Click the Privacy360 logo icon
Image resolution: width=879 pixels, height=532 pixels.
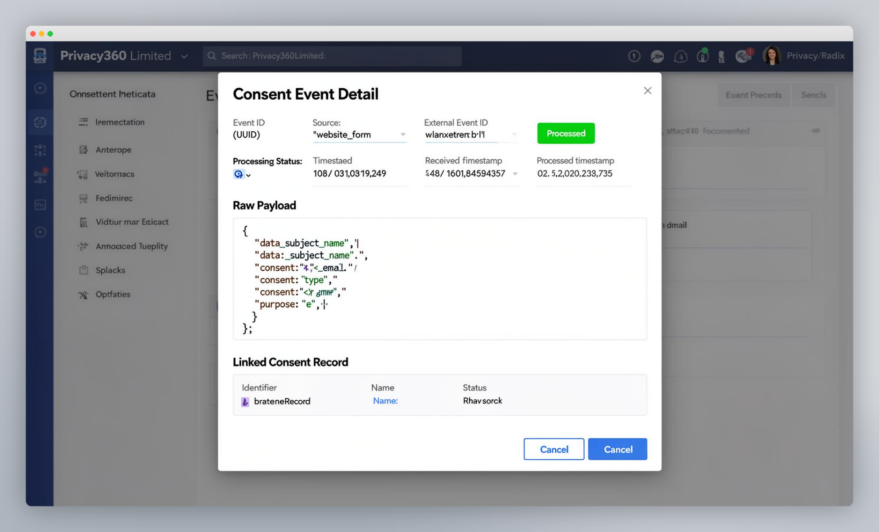click(40, 56)
